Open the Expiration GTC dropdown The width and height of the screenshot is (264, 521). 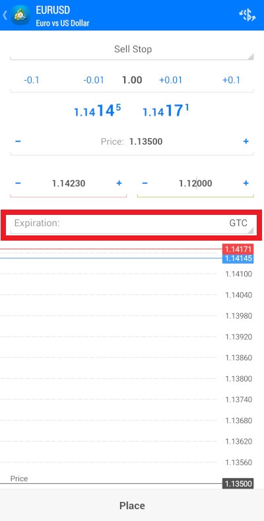(132, 223)
